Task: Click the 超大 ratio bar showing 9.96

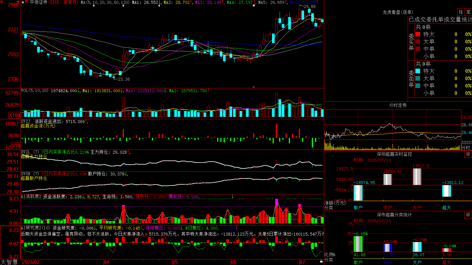Action: pyautogui.click(x=447, y=250)
